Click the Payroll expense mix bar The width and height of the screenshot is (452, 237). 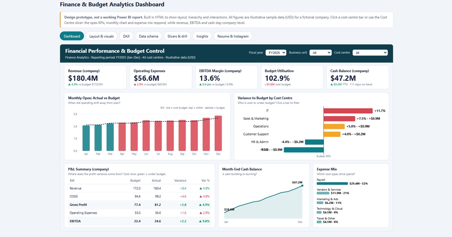click(332, 184)
